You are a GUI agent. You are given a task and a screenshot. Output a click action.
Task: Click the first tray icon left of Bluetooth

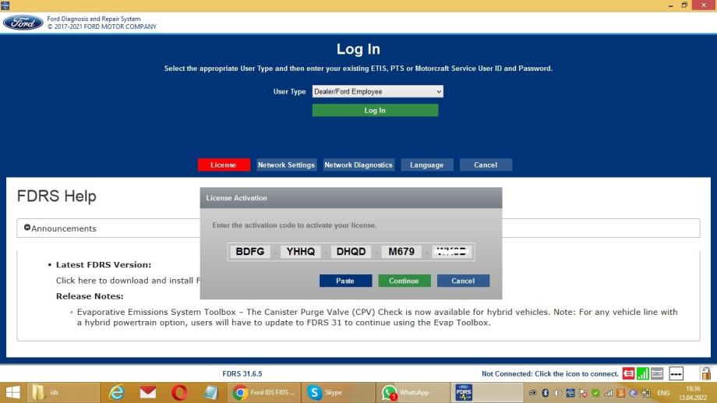[533, 393]
